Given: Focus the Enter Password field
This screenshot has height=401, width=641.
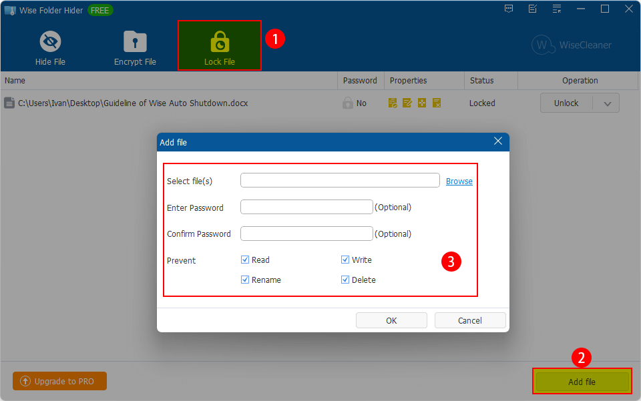Looking at the screenshot, I should pyautogui.click(x=306, y=207).
